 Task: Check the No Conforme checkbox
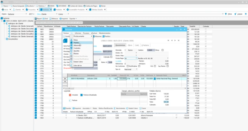pos(127,66)
